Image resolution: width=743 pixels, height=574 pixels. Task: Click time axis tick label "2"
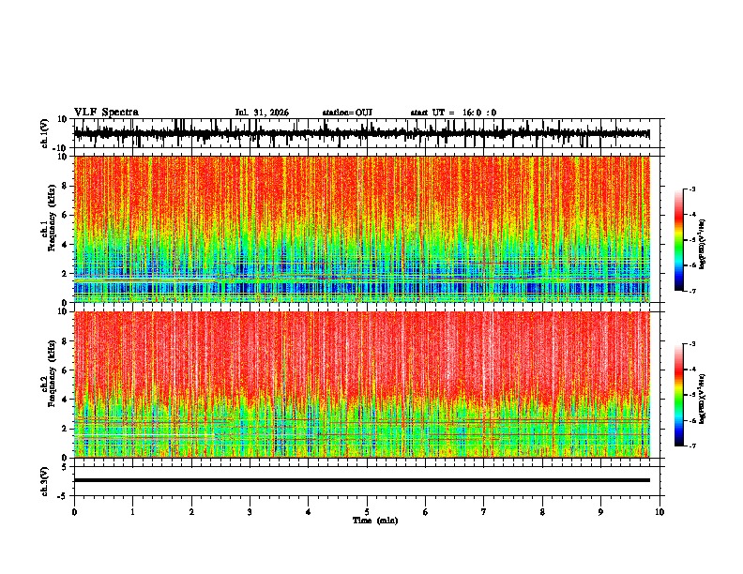[x=191, y=512]
